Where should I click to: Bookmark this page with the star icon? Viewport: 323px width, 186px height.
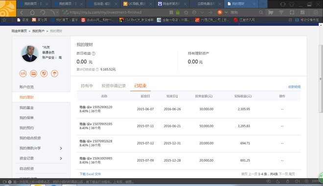(186, 13)
